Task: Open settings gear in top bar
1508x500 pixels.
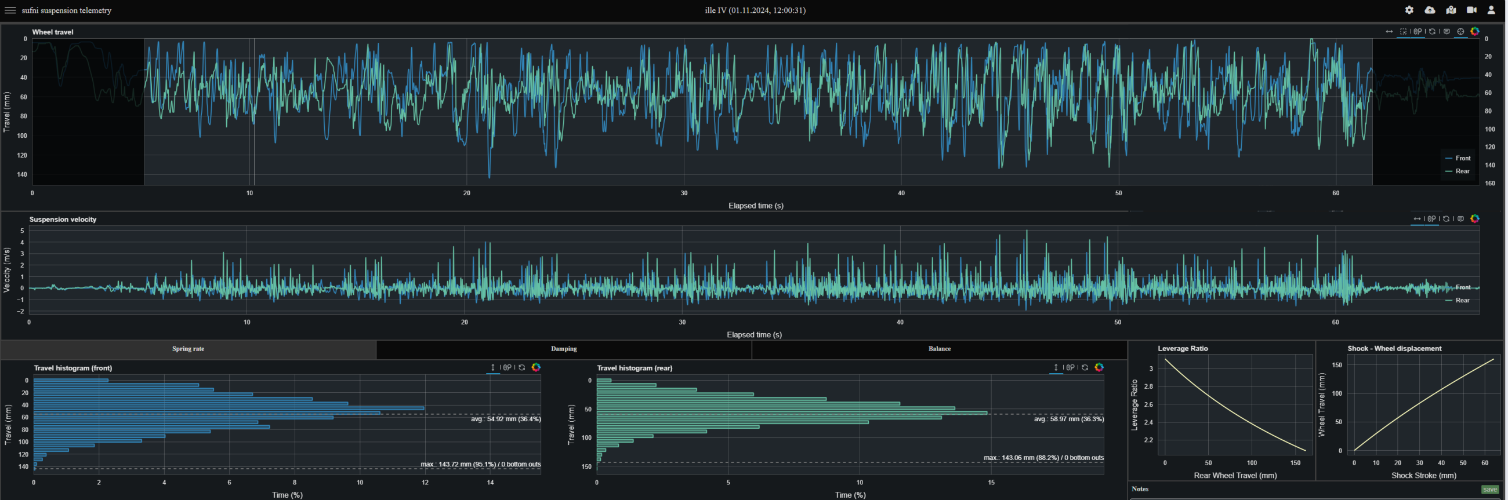Action: point(1409,10)
